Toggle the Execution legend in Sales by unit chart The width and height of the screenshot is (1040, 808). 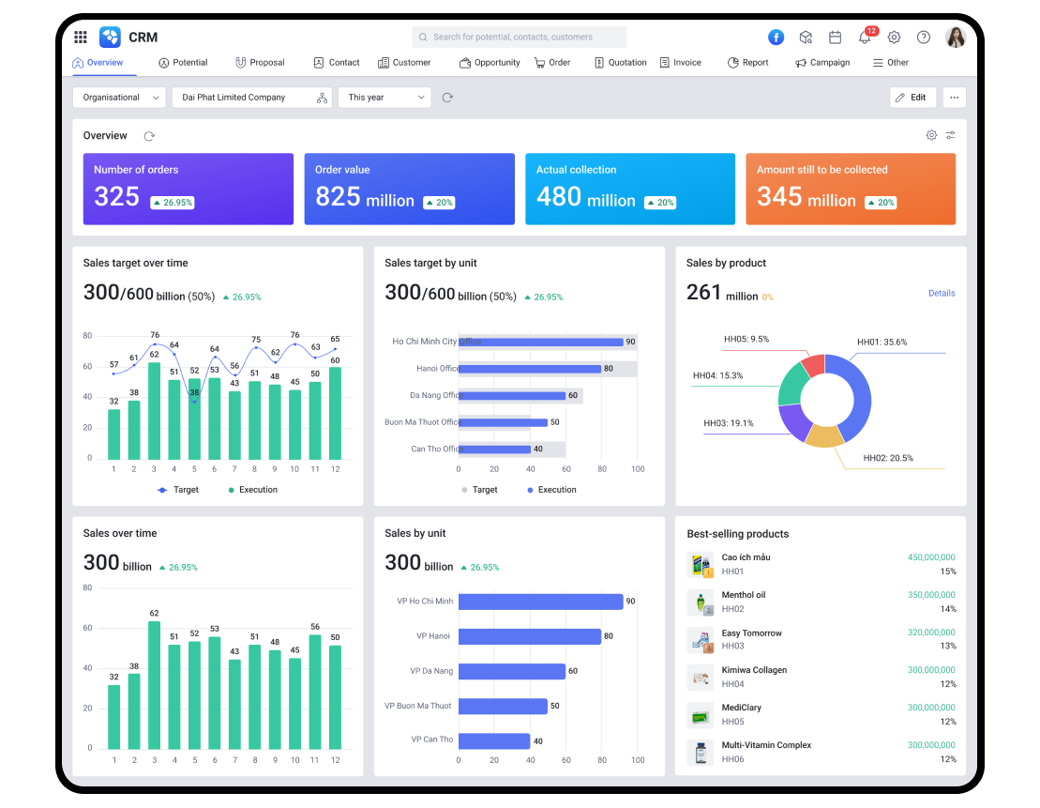[551, 489]
